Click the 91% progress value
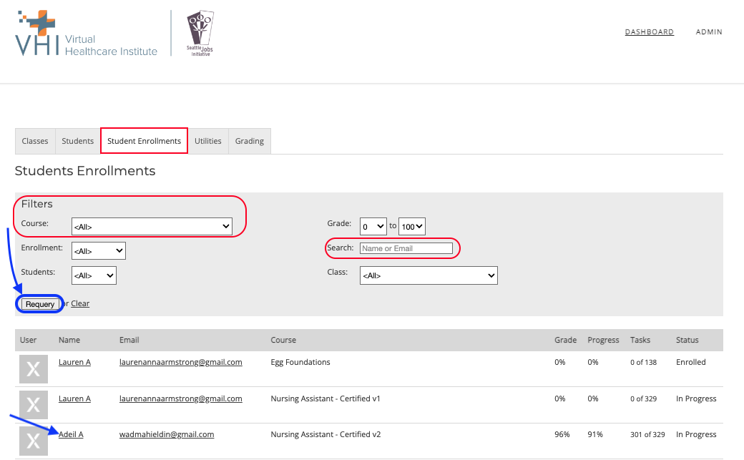The image size is (744, 460). coord(595,434)
